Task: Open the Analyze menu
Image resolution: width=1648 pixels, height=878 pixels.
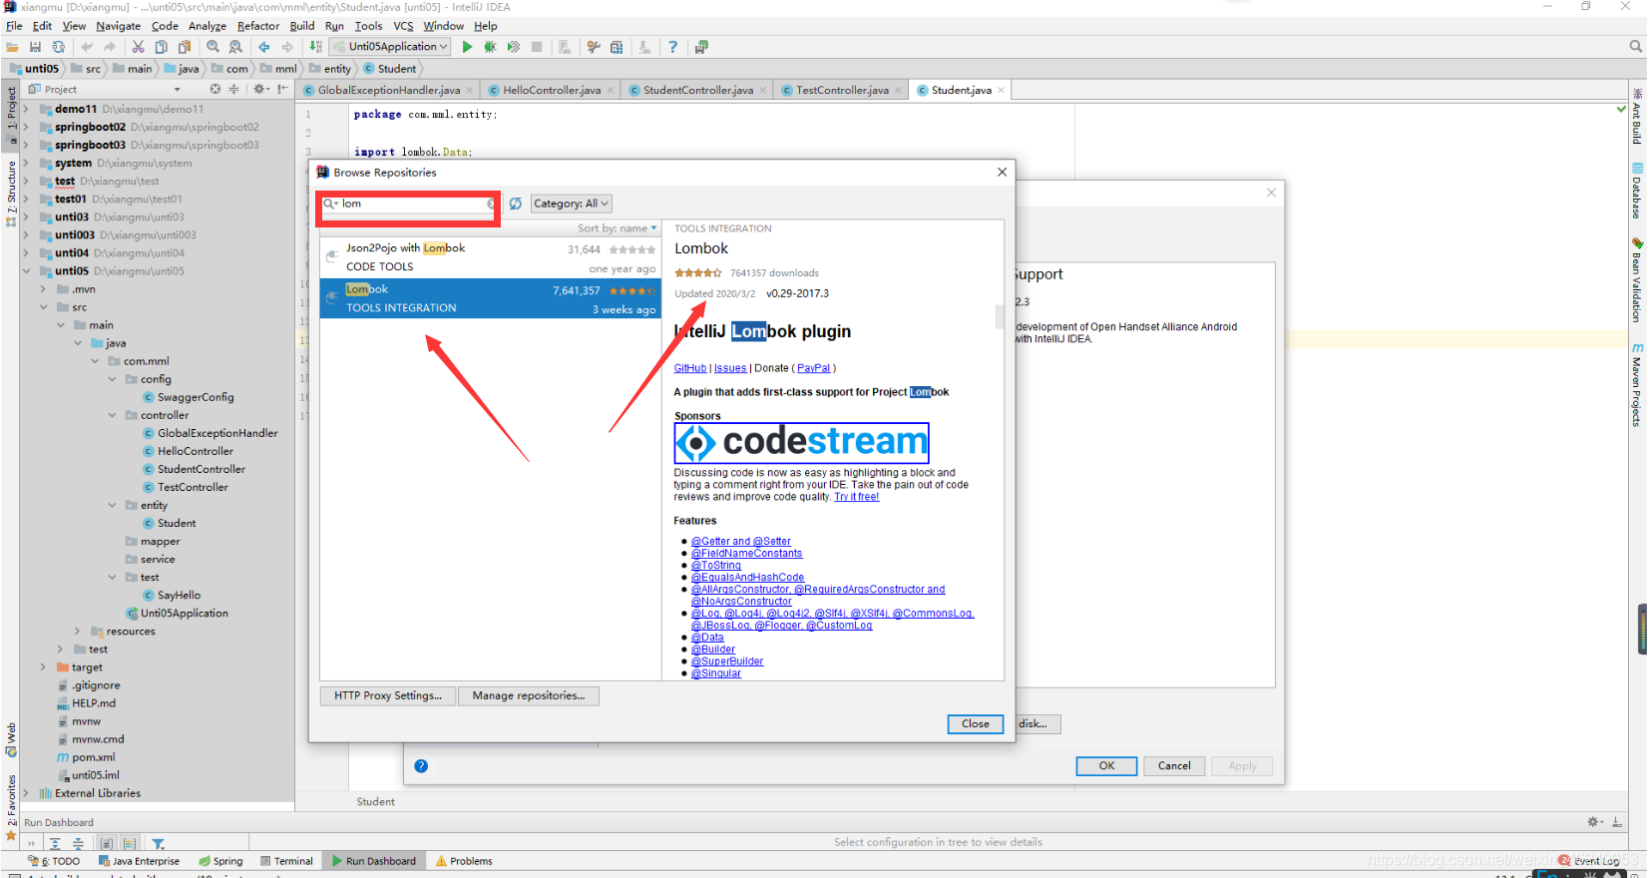Action: point(207,26)
